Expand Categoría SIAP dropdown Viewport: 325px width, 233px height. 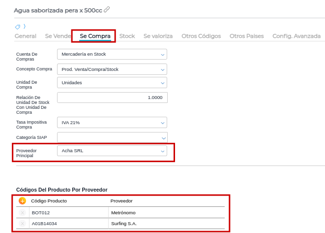[112, 137]
